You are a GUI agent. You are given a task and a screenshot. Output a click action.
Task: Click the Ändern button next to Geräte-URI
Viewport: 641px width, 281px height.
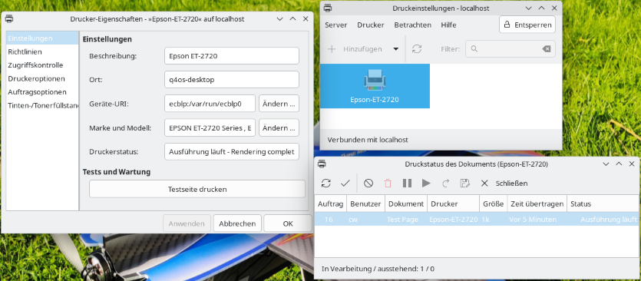pos(279,104)
